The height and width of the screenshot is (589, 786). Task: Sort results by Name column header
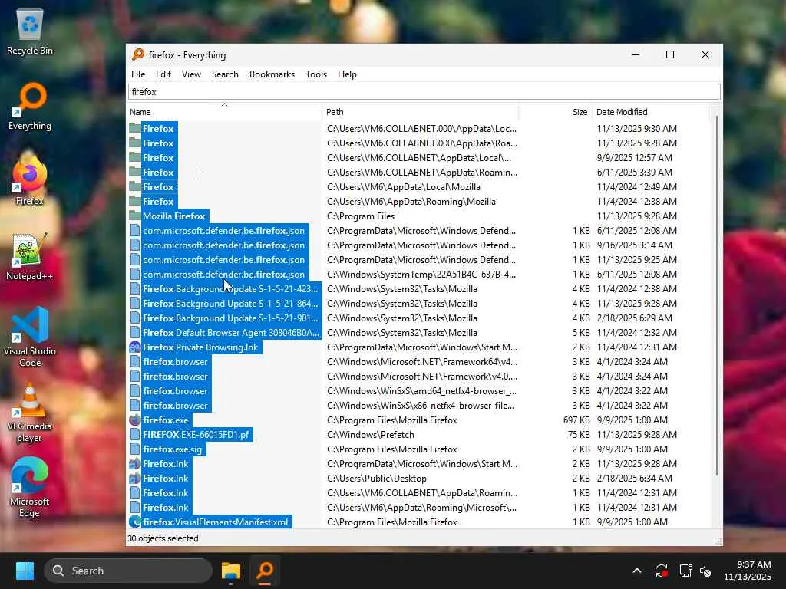224,112
